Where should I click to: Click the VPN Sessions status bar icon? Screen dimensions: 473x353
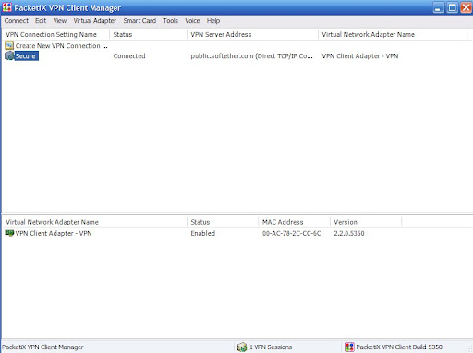pyautogui.click(x=242, y=347)
